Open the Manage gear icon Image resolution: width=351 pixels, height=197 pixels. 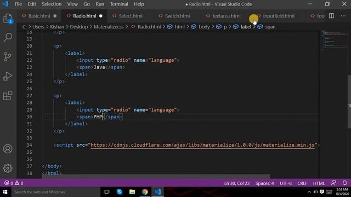tap(8, 168)
